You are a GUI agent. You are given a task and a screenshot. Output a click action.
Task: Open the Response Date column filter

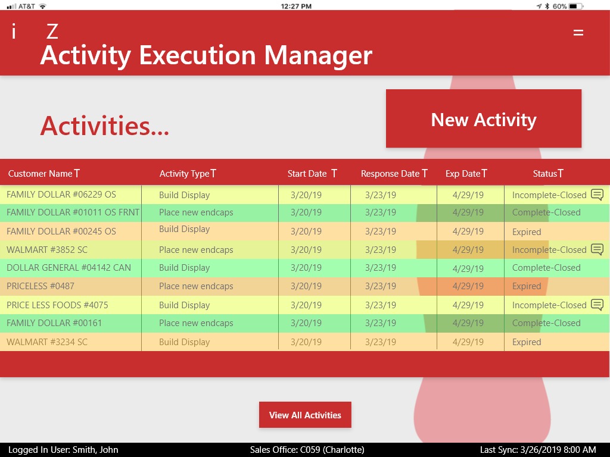(x=425, y=173)
